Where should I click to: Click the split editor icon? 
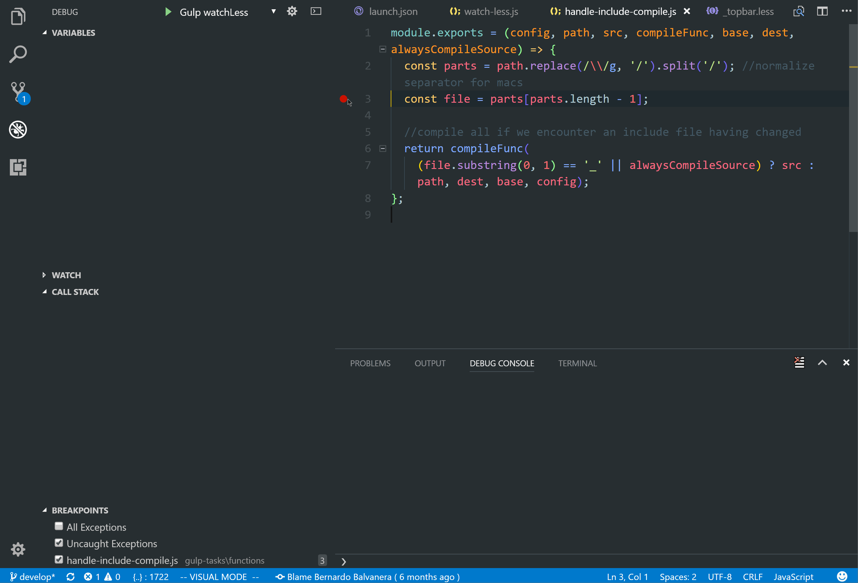pyautogui.click(x=822, y=11)
